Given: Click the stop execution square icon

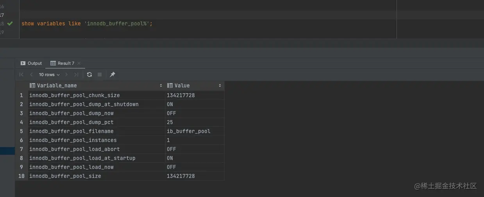Looking at the screenshot, I should 100,75.
